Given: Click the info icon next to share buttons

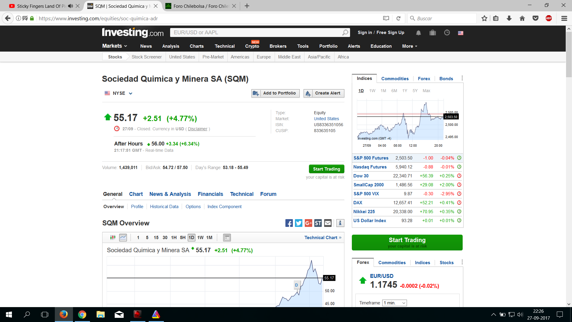Looking at the screenshot, I should 340,223.
